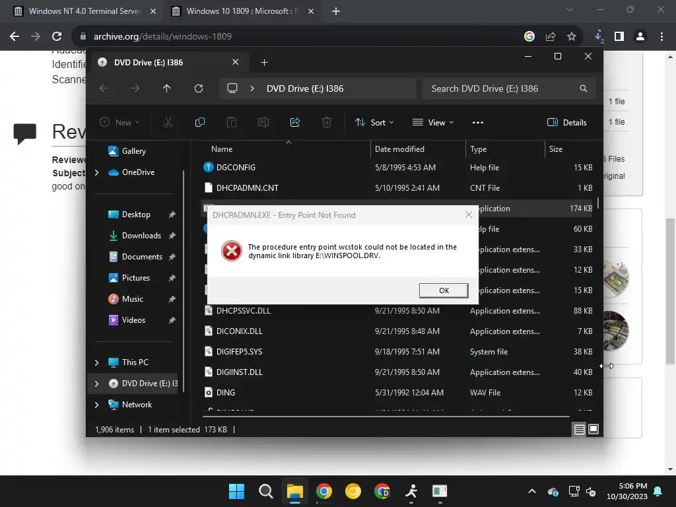Show hidden system tray icons

[x=532, y=491]
